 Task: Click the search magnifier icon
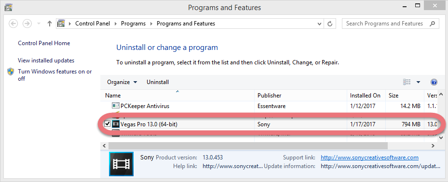(x=433, y=24)
